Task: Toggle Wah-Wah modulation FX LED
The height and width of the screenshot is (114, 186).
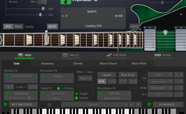Action: pos(100,93)
